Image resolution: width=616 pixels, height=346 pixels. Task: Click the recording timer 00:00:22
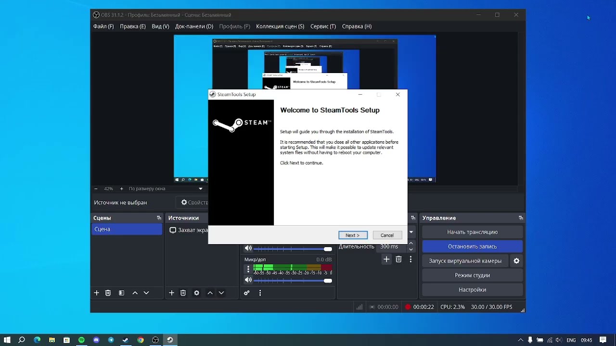423,307
